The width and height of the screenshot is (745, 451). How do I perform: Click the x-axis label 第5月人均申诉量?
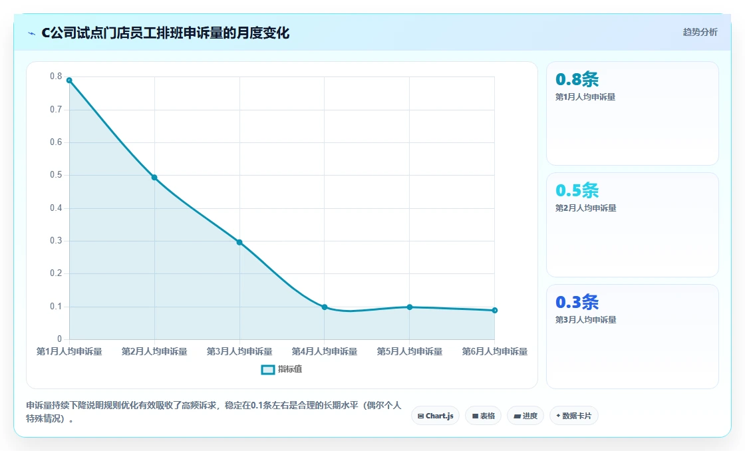pyautogui.click(x=410, y=352)
